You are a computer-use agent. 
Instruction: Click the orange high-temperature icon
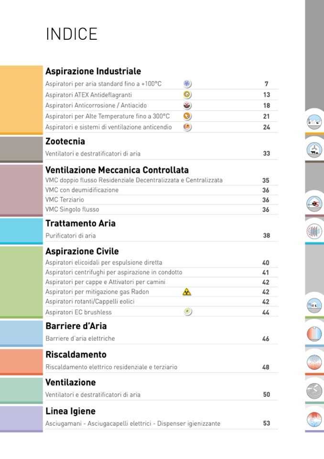pos(187,116)
